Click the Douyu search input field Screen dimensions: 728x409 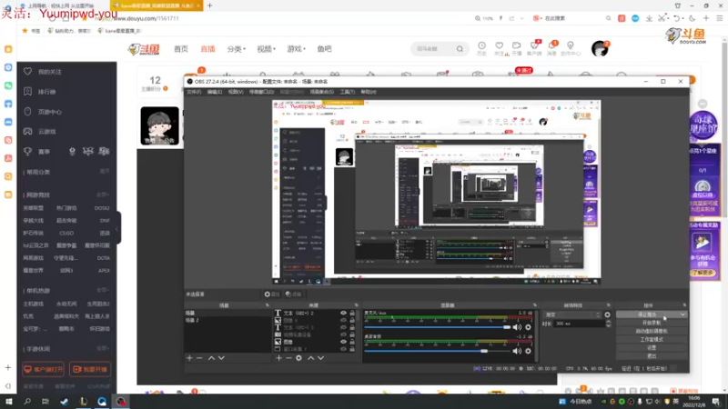tap(434, 49)
